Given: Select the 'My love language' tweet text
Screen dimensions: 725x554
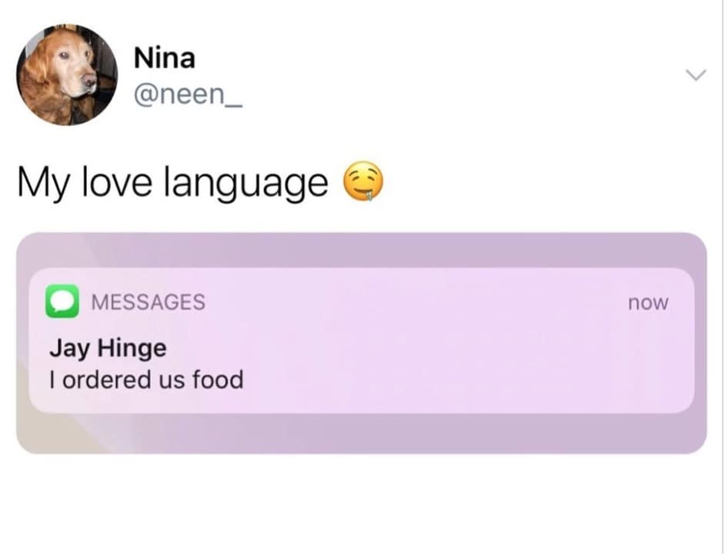Looking at the screenshot, I should (173, 183).
